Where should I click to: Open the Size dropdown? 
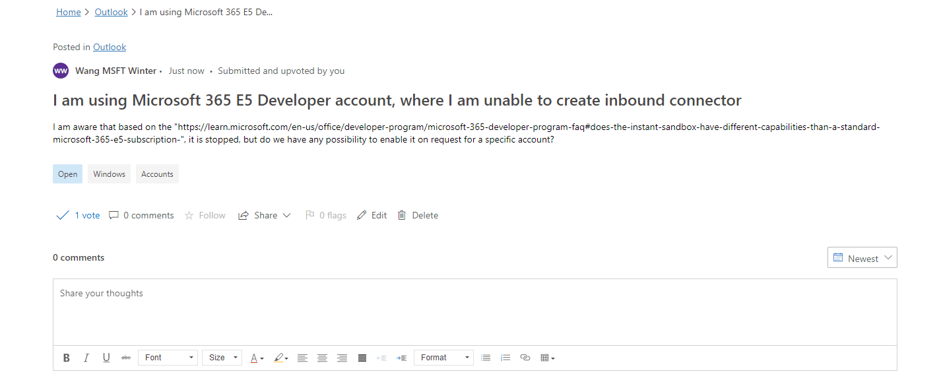(x=222, y=358)
